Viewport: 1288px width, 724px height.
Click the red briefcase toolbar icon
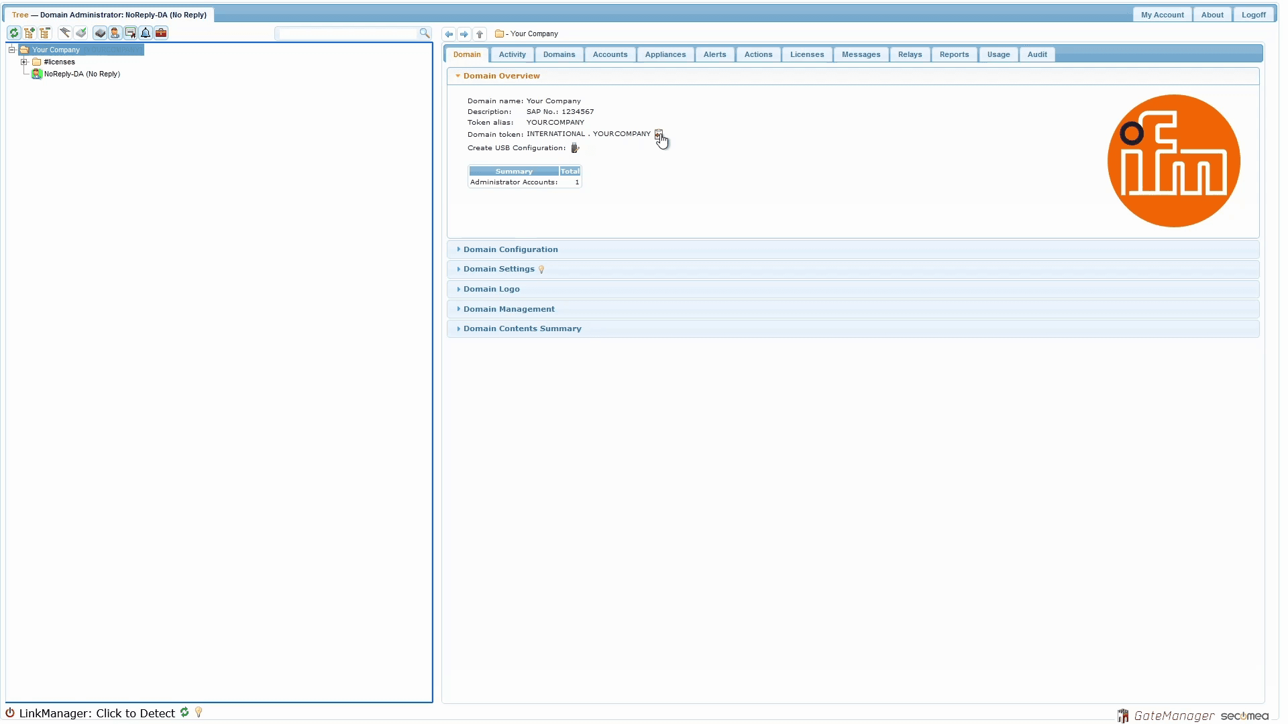[161, 33]
